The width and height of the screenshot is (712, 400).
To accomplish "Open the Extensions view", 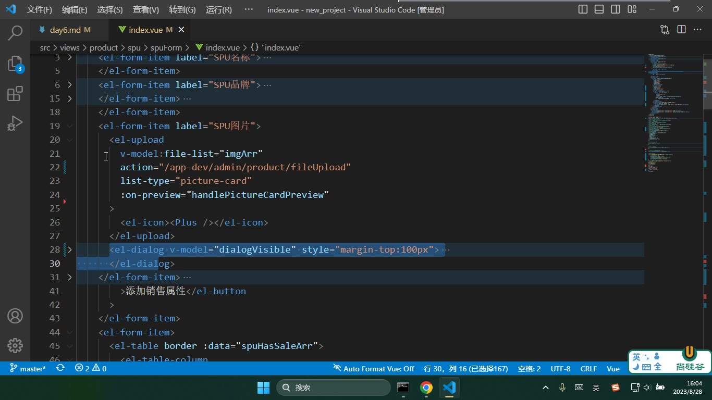I will [15, 94].
